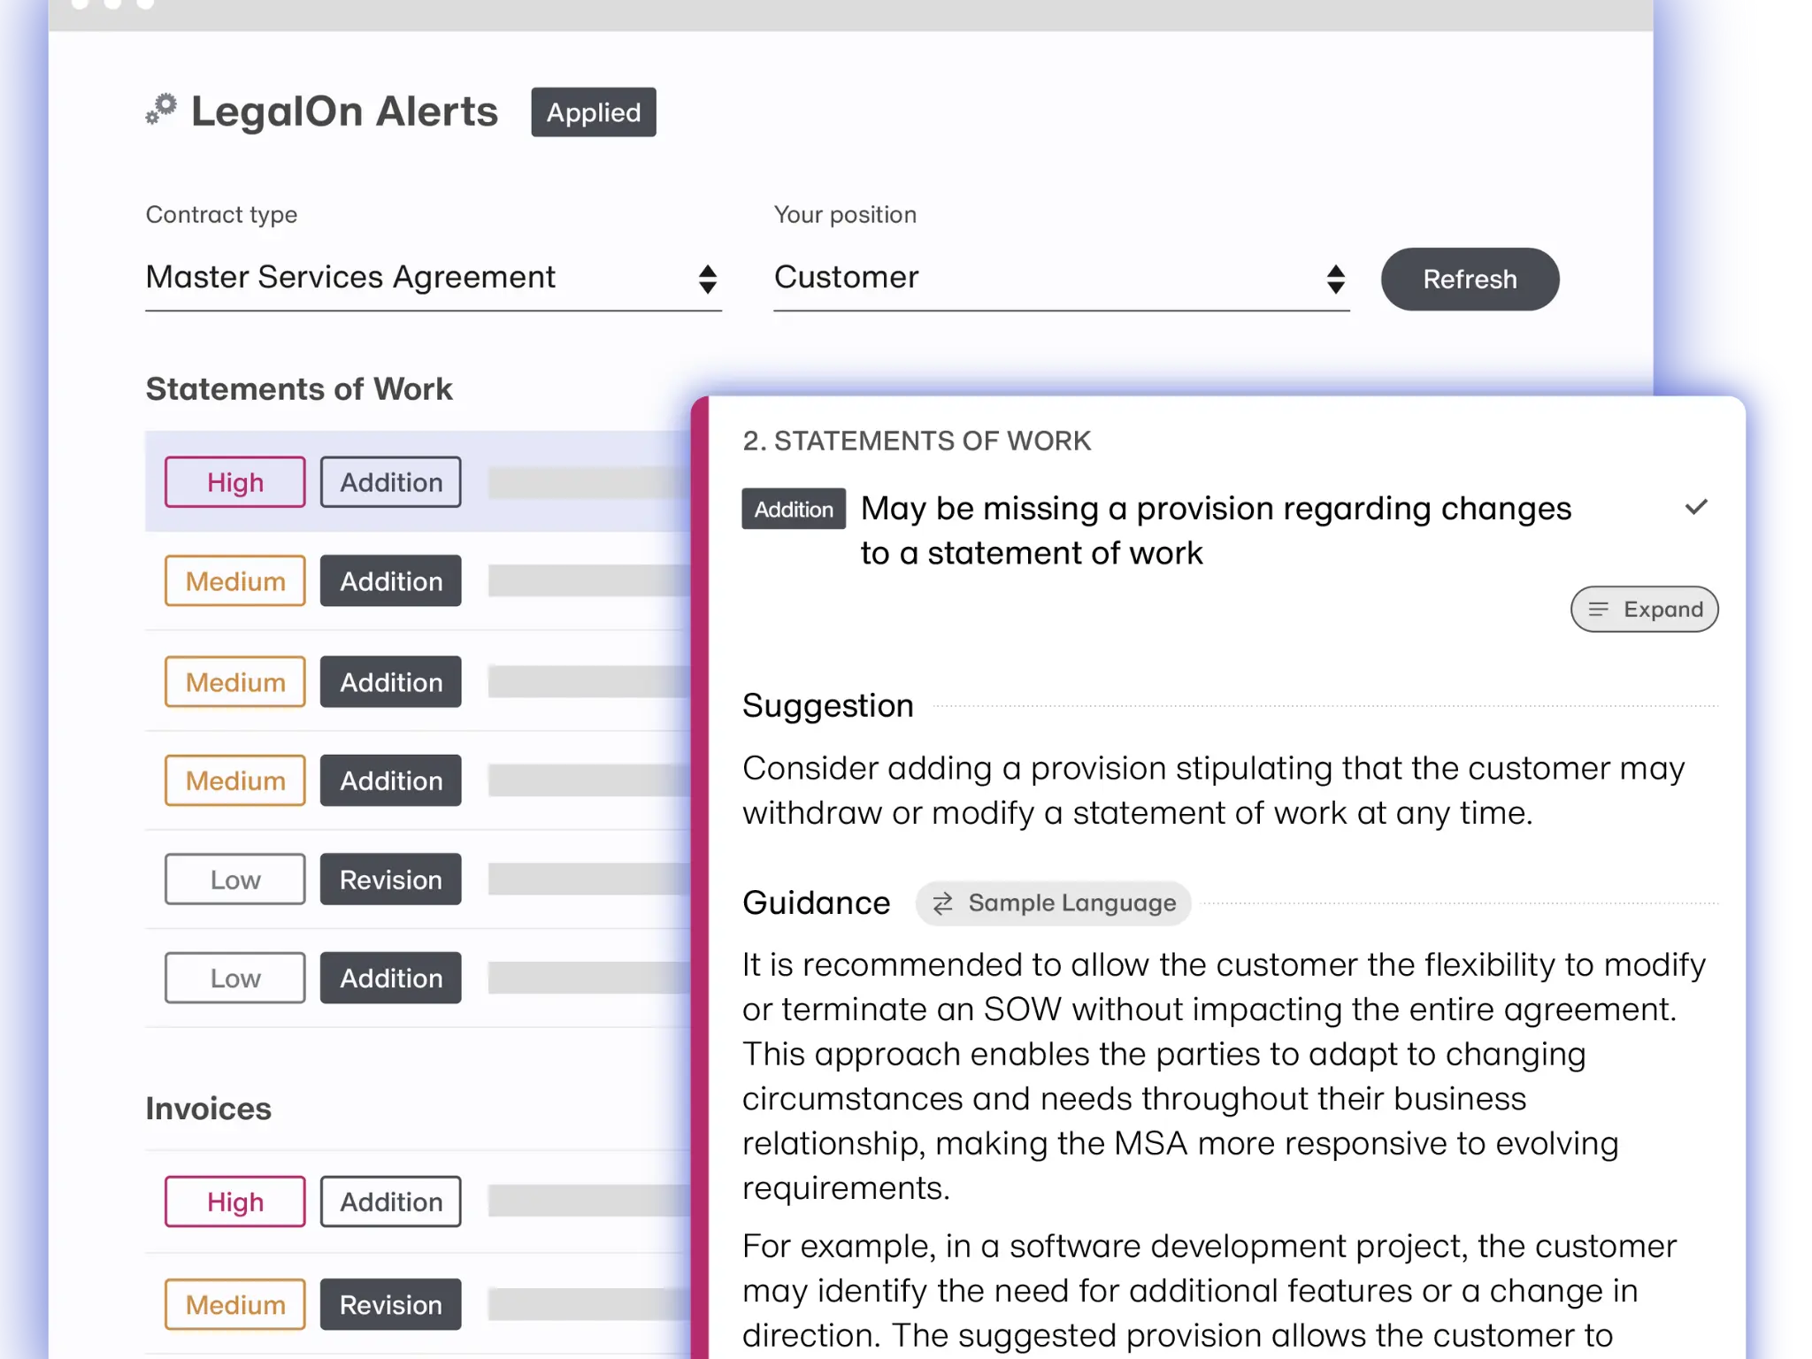Click the Revision tag in the first Low row

pyautogui.click(x=390, y=879)
